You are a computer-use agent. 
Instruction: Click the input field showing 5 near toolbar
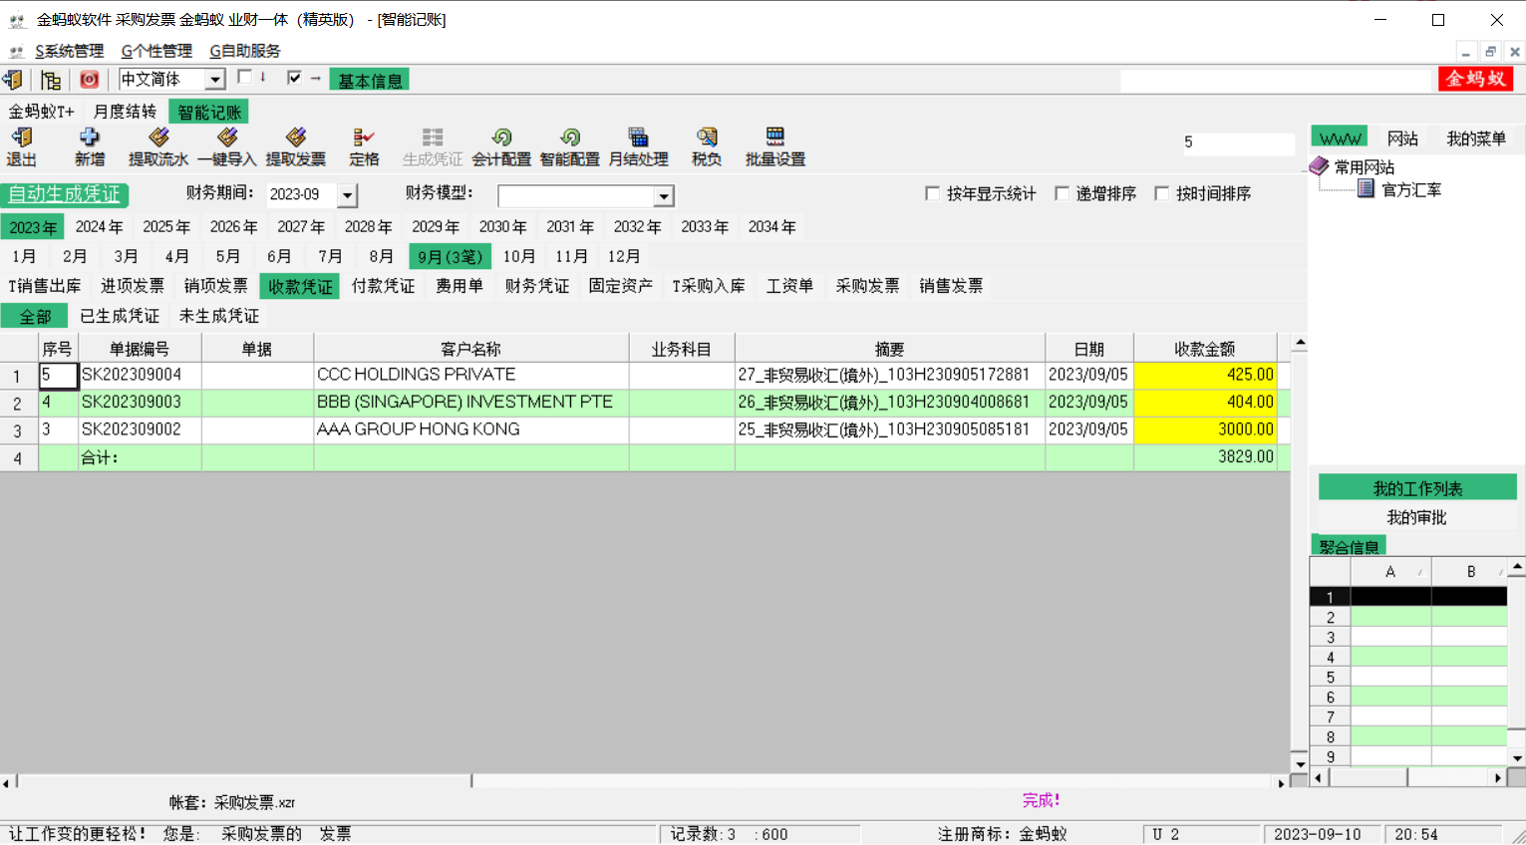coord(1238,142)
